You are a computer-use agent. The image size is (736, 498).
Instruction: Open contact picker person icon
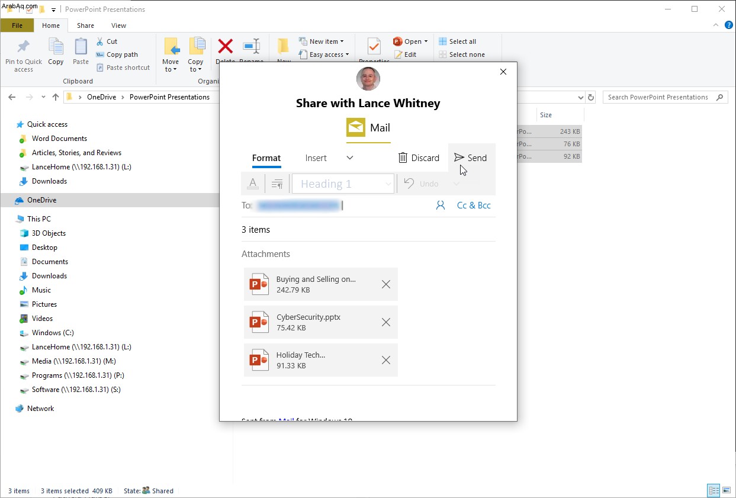tap(440, 205)
